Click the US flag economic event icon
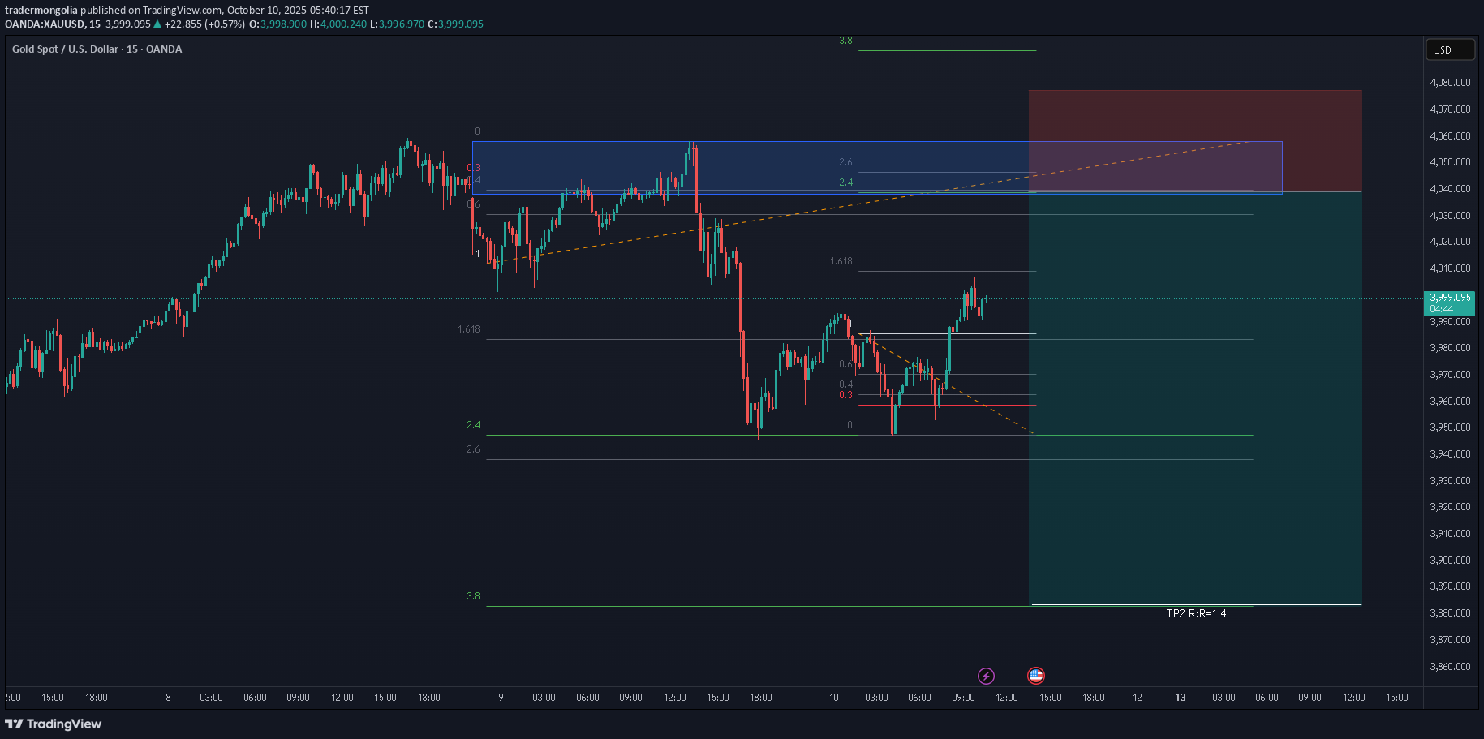The image size is (1484, 739). (1036, 676)
